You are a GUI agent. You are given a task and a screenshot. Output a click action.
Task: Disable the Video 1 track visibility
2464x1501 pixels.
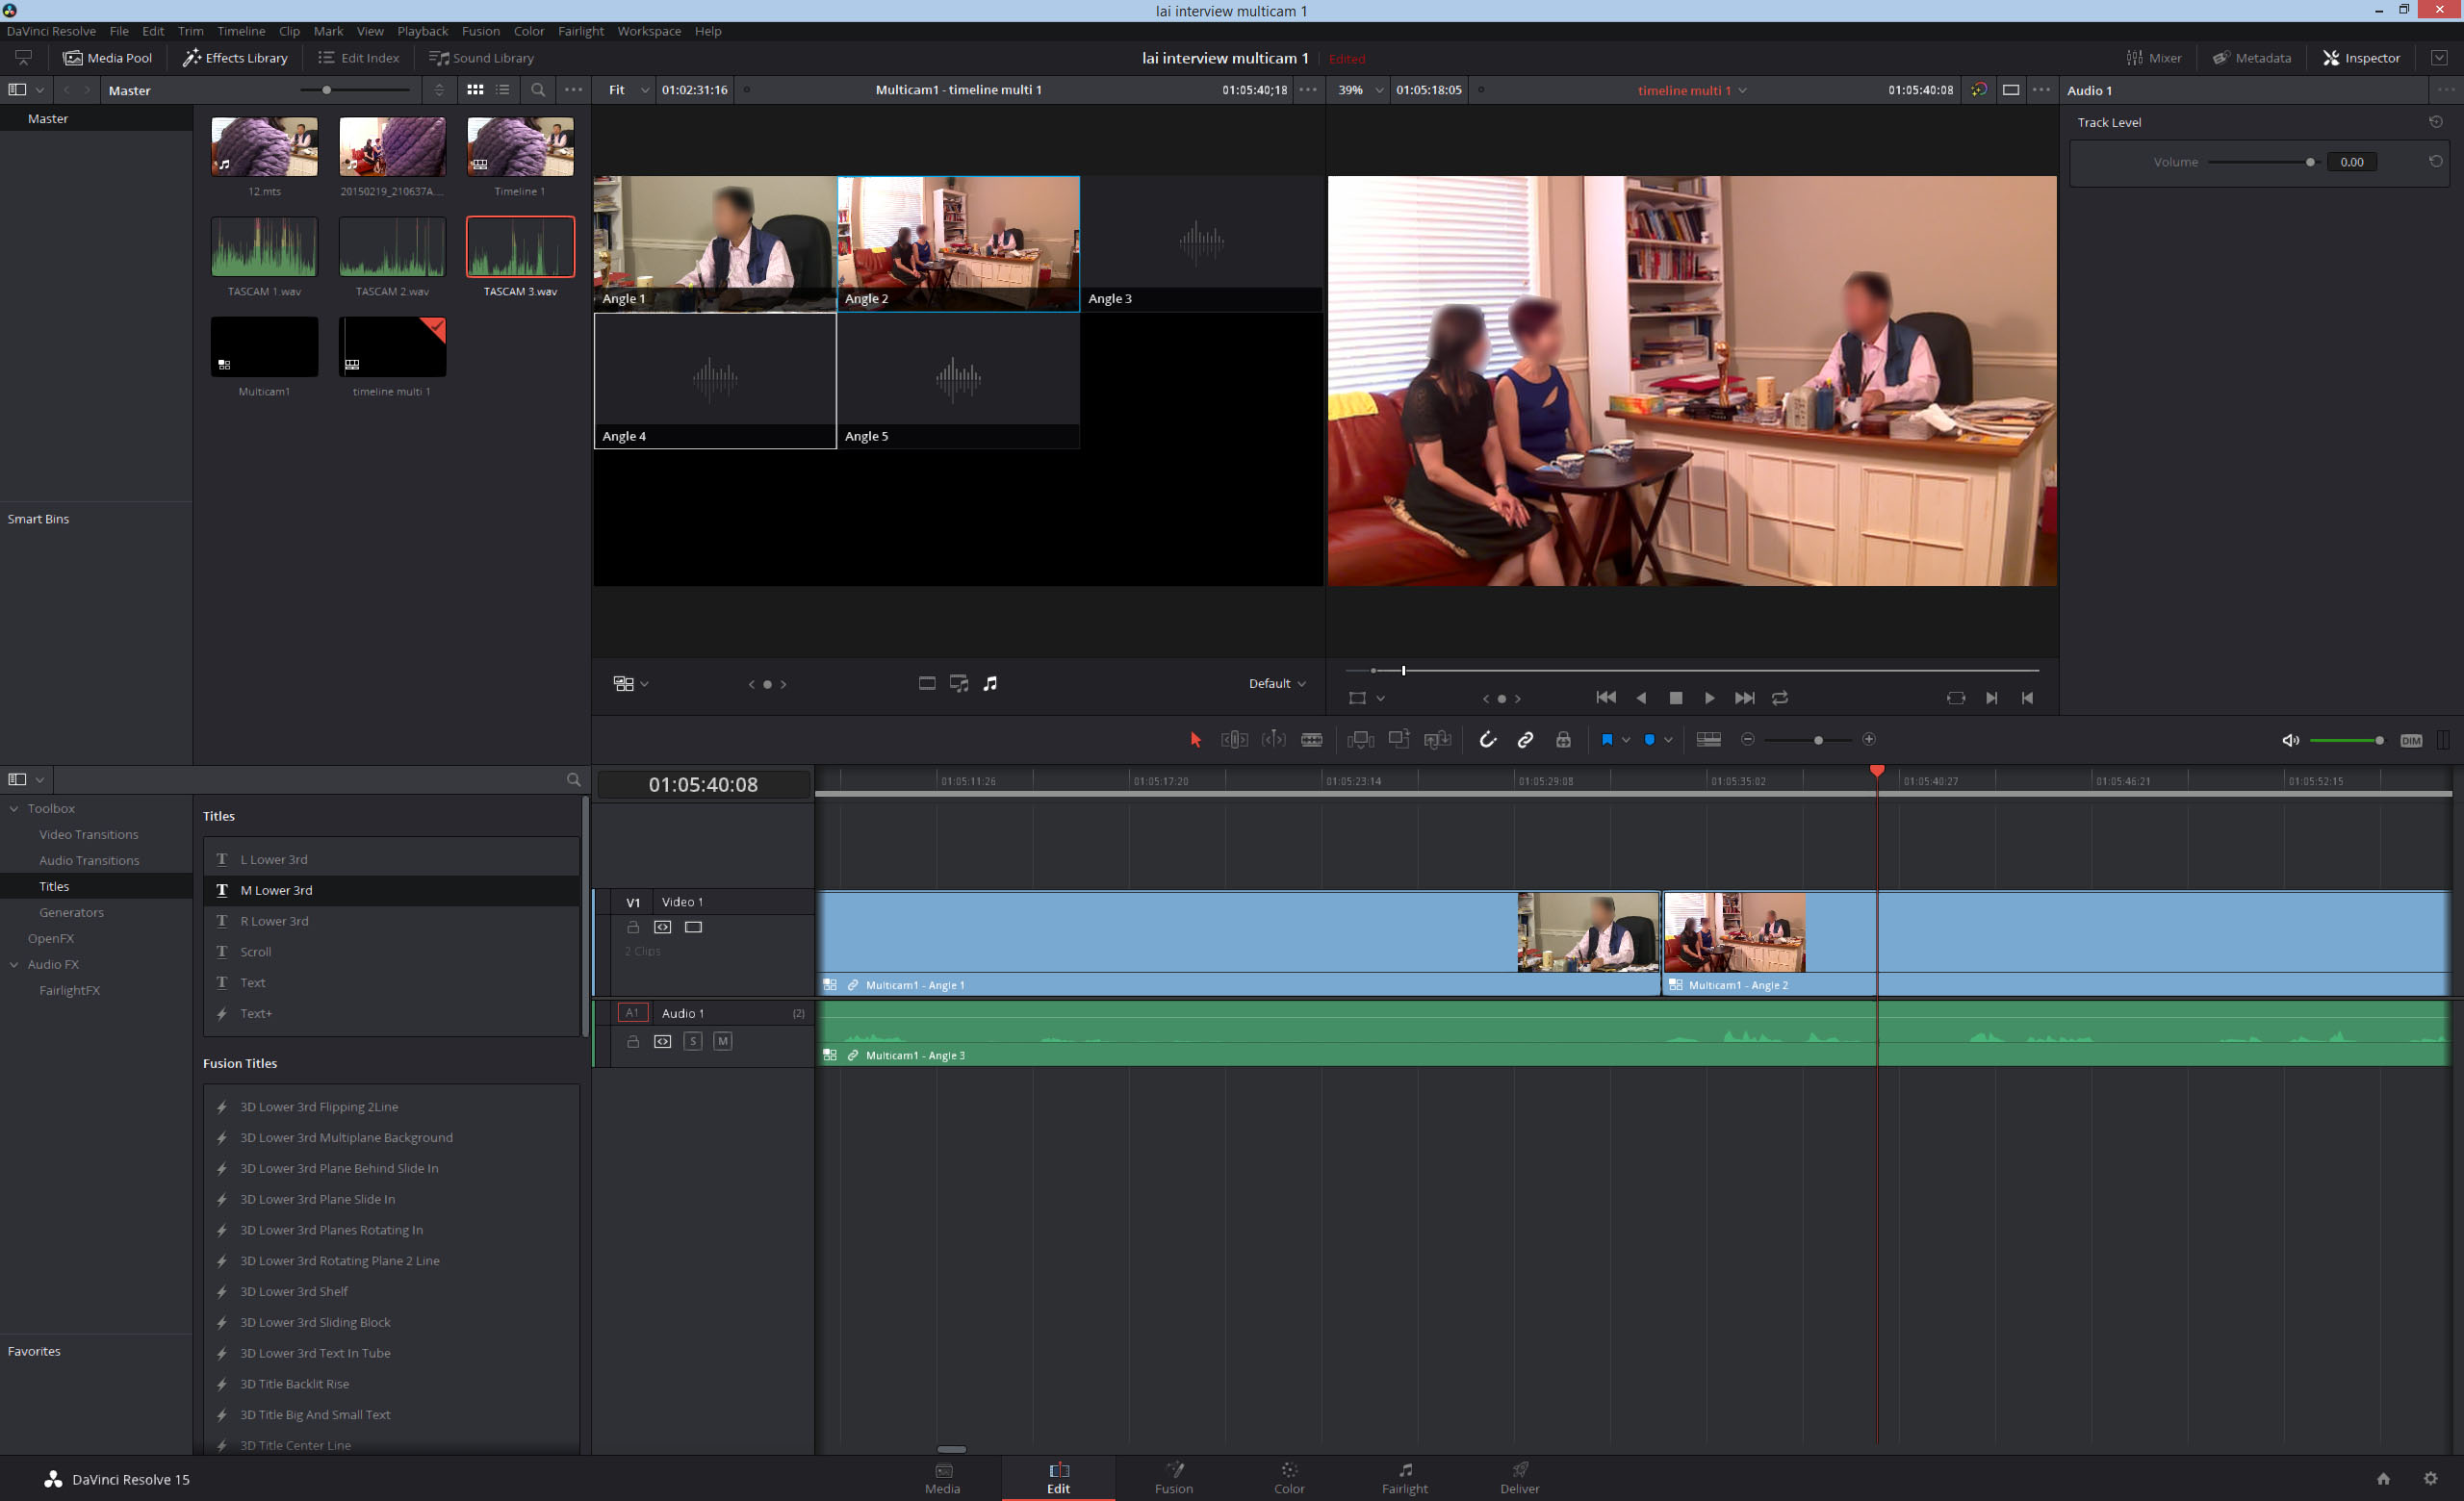pos(693,928)
